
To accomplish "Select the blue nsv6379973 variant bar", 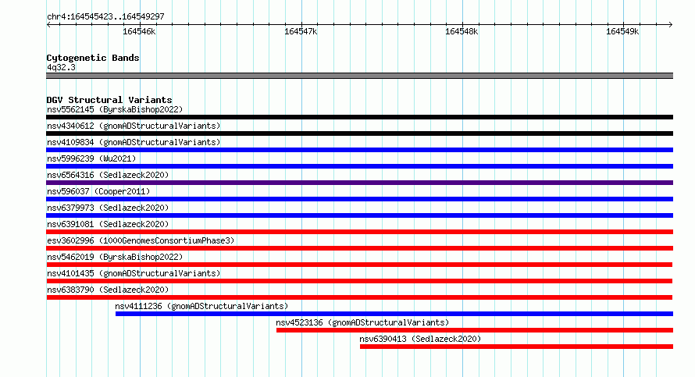I will [x=359, y=215].
